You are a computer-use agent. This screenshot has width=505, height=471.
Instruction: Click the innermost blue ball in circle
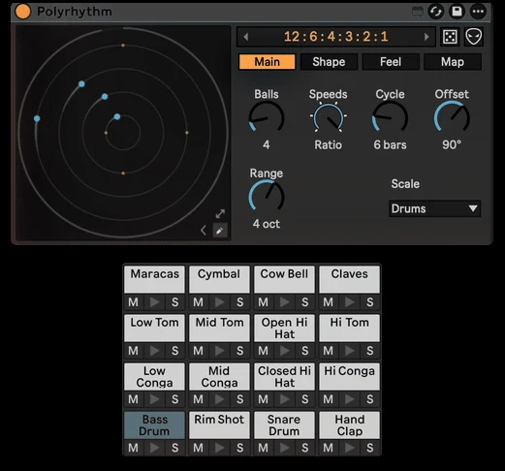coord(117,116)
